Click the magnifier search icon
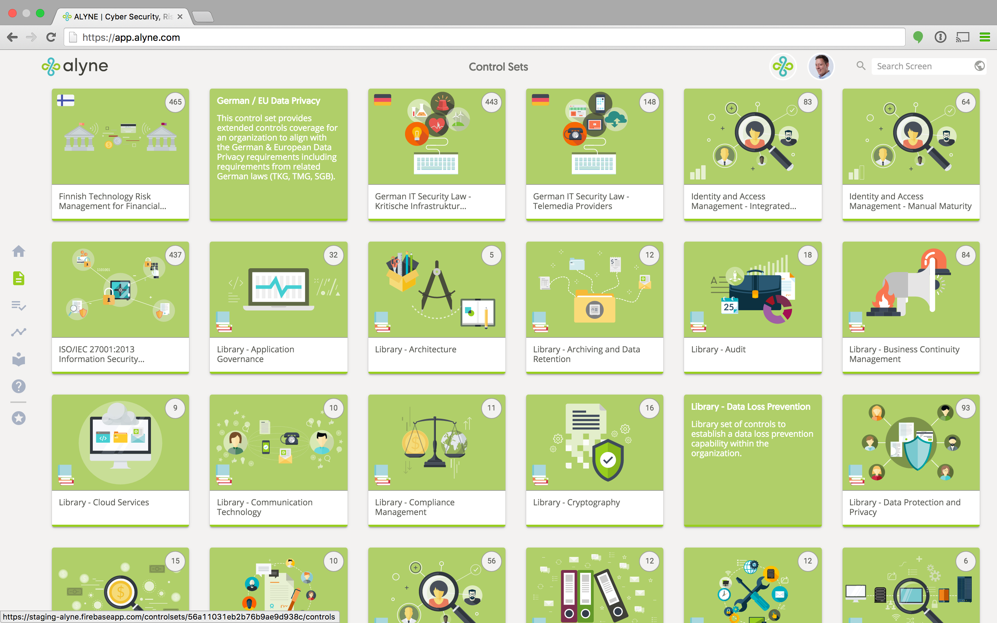997x623 pixels. (861, 66)
